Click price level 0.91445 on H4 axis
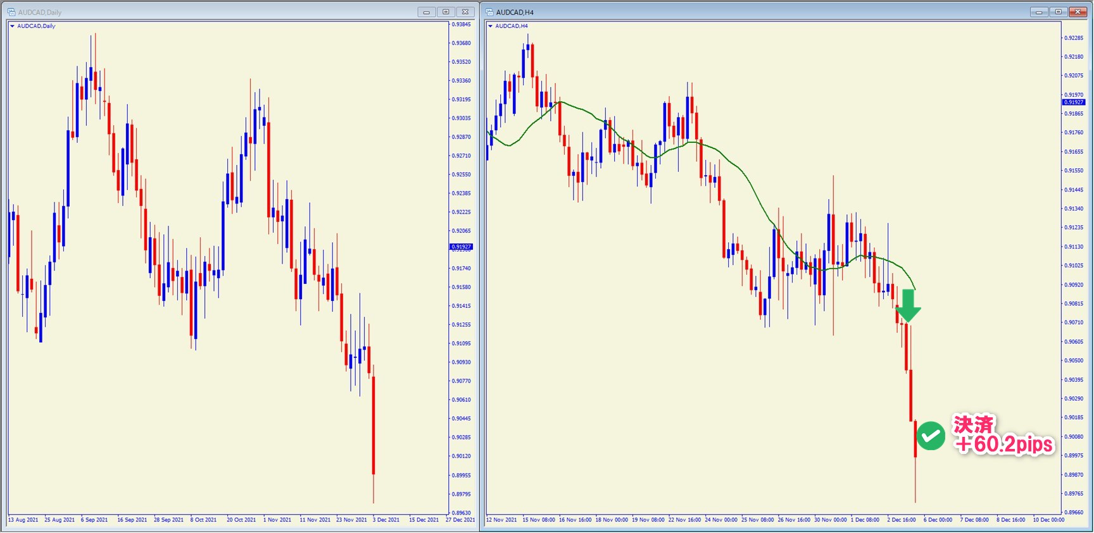This screenshot has width=1094, height=533. [1074, 190]
